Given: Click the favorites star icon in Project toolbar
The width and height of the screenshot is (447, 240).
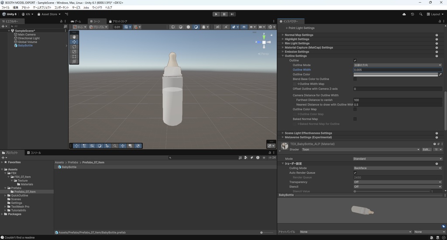Looking at the screenshot, I should point(264,158).
